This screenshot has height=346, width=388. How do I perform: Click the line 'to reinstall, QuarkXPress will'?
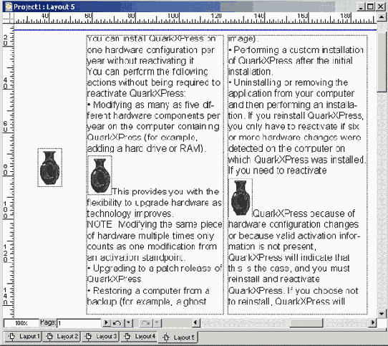(x=286, y=302)
